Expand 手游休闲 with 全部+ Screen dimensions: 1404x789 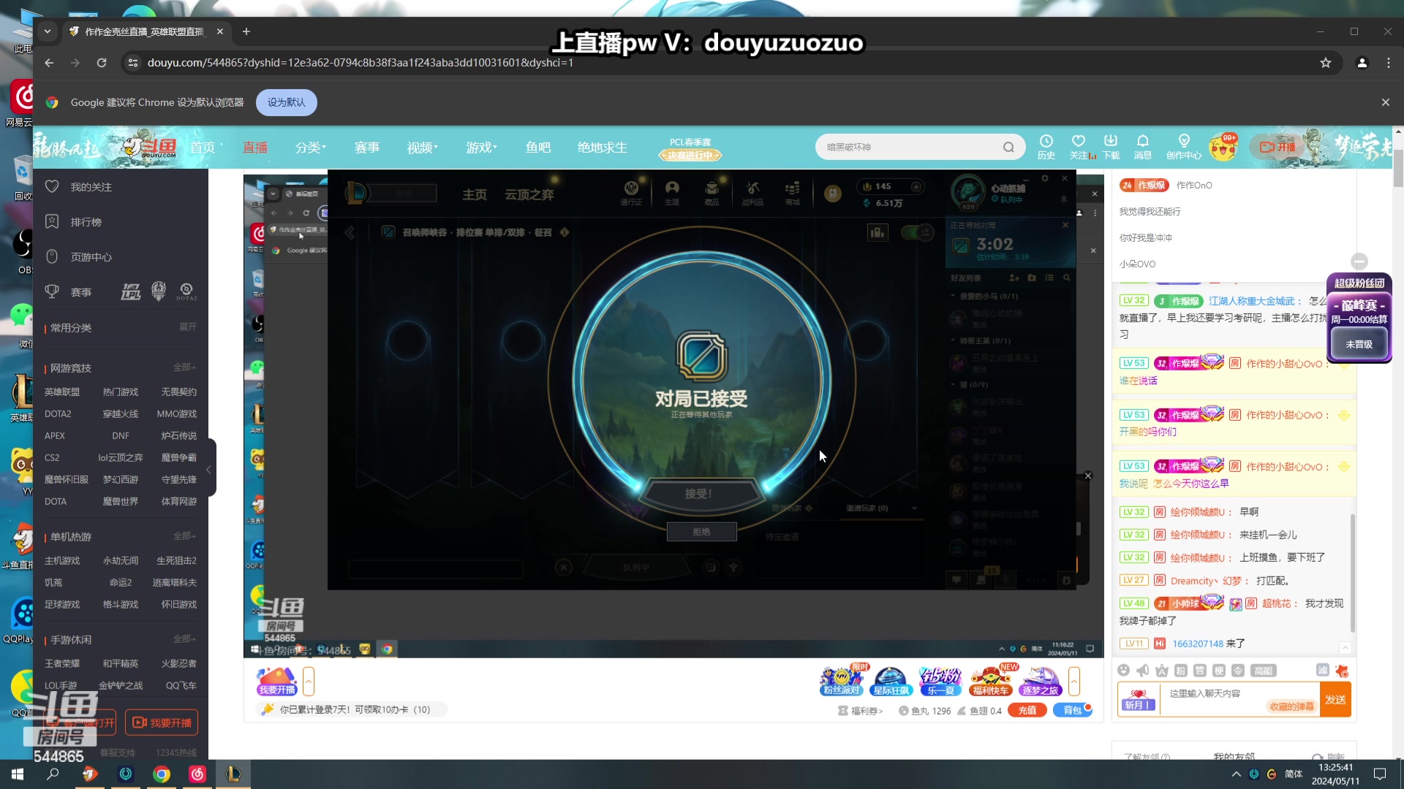tap(184, 639)
